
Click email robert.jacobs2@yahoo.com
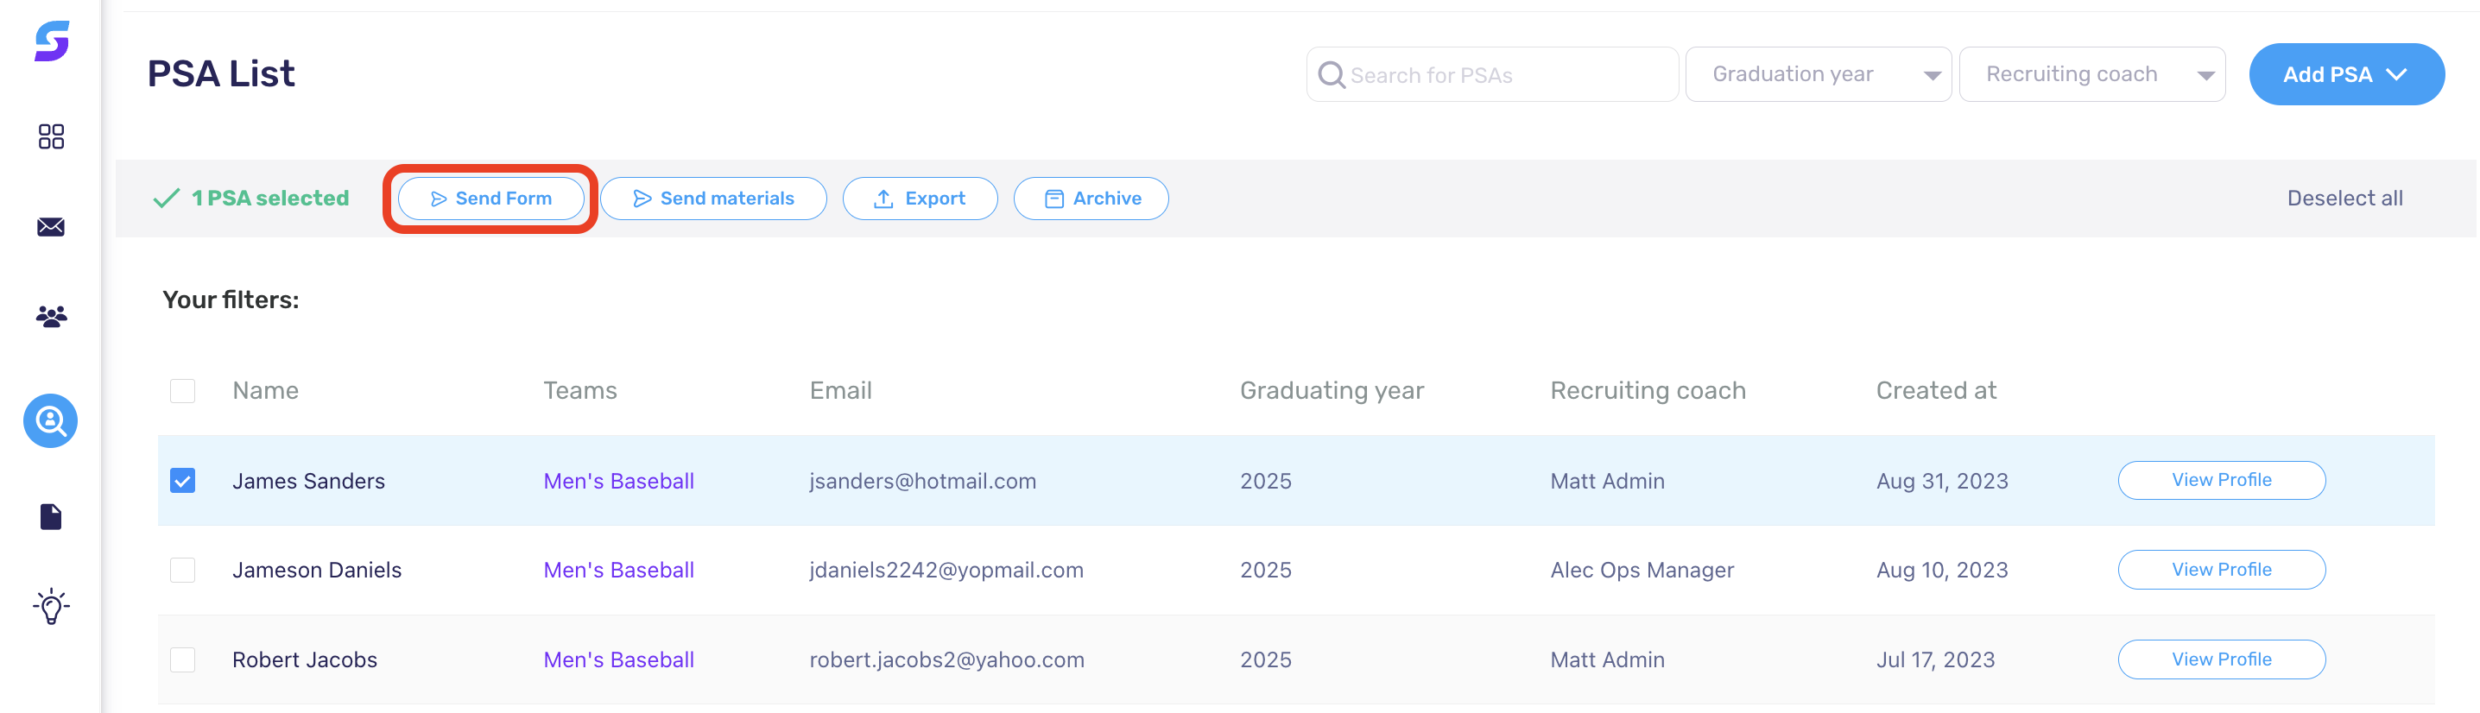pos(946,660)
